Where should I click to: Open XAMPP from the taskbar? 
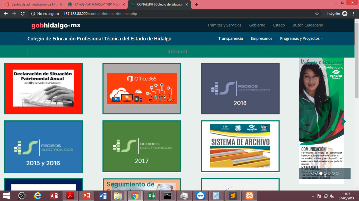tap(249, 196)
